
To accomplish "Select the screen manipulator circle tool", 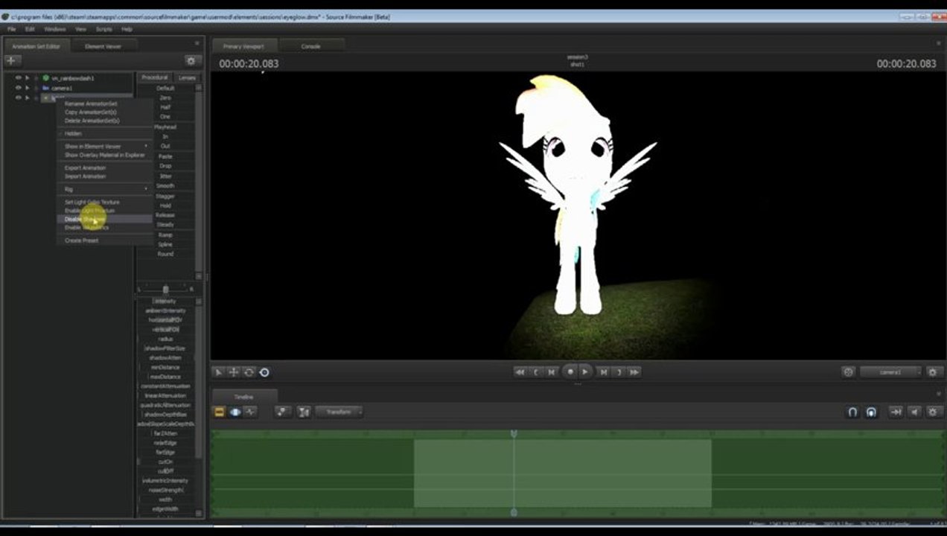I will pos(264,372).
